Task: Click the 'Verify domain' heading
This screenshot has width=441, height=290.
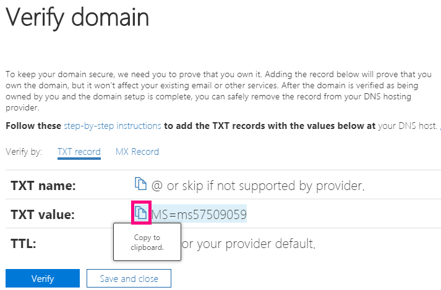Action: click(x=77, y=17)
